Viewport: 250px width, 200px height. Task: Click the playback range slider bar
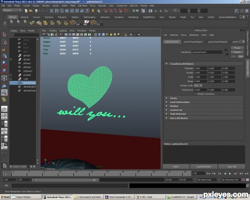click(65, 180)
